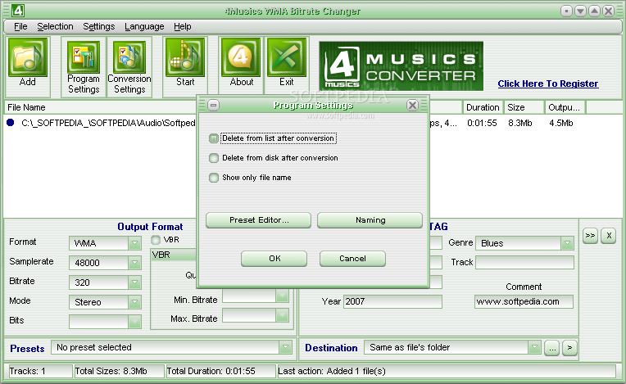This screenshot has width=626, height=384.
Task: Open Program Settings from the toolbar
Action: click(84, 66)
